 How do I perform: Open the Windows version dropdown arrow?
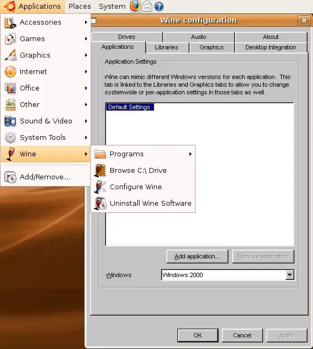289,275
